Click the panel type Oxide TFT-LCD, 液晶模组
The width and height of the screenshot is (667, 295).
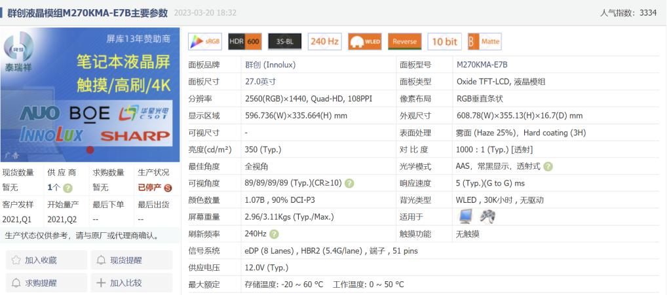(x=501, y=82)
